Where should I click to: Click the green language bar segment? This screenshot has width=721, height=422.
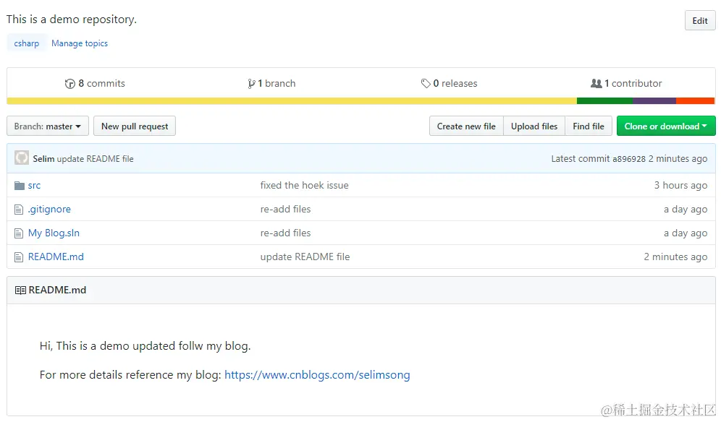[604, 101]
